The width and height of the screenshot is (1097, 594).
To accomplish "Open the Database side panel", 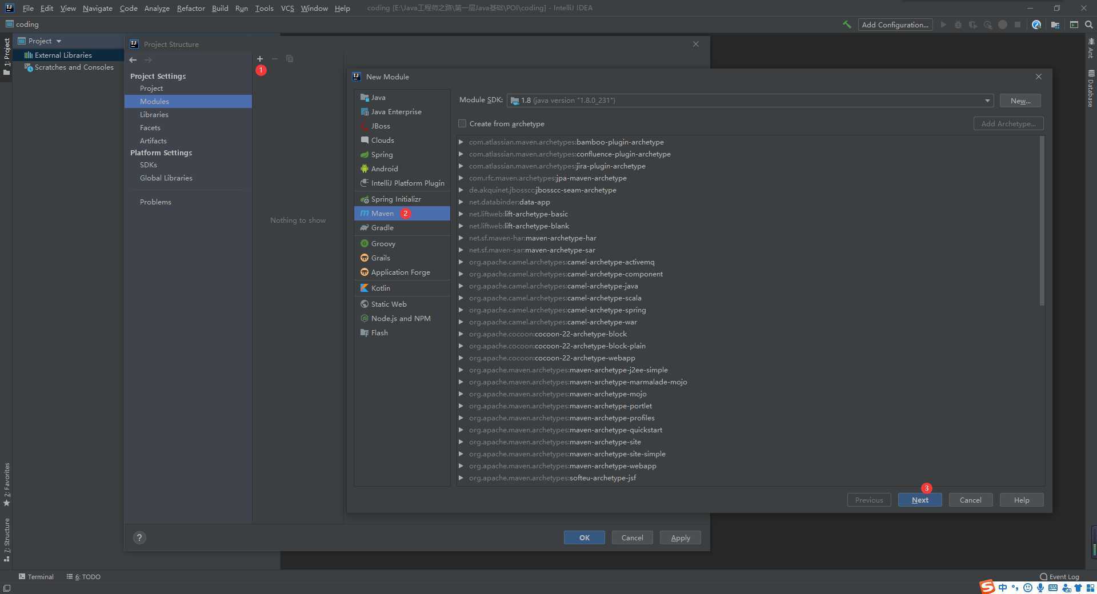I will coord(1091,89).
